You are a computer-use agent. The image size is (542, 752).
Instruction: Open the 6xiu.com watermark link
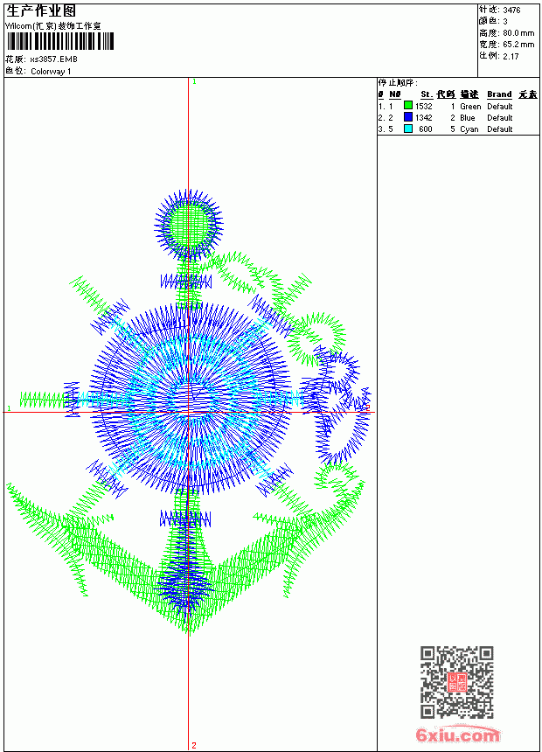click(457, 735)
